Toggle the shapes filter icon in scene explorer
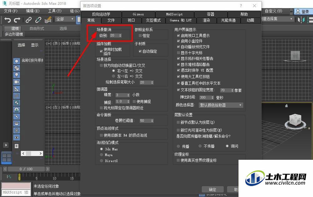Image resolution: width=313 pixels, height=197 pixels. coord(17,68)
